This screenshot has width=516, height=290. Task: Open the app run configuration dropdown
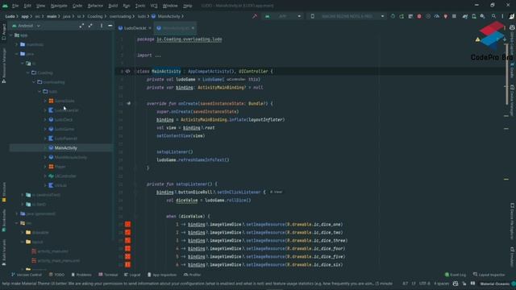[x=282, y=16]
